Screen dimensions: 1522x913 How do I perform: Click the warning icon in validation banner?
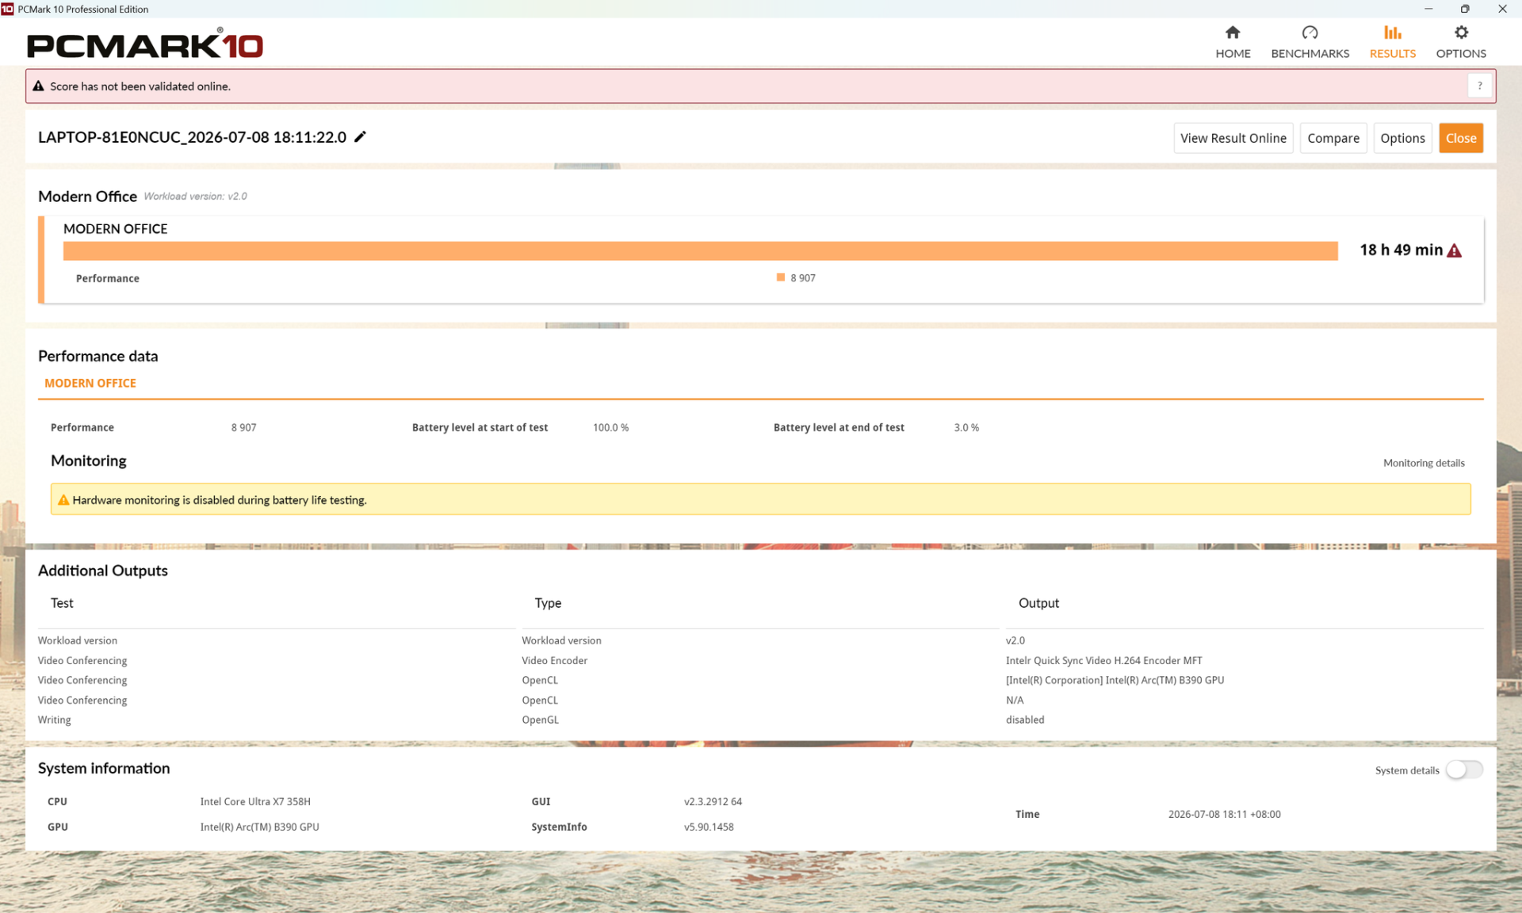38,86
